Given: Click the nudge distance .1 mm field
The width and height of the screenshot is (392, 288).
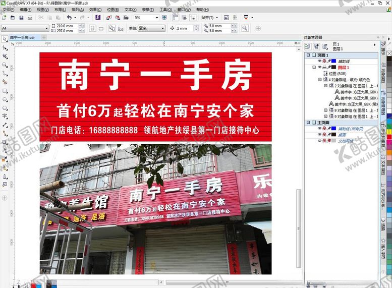Looking at the screenshot, I should click(x=184, y=28).
